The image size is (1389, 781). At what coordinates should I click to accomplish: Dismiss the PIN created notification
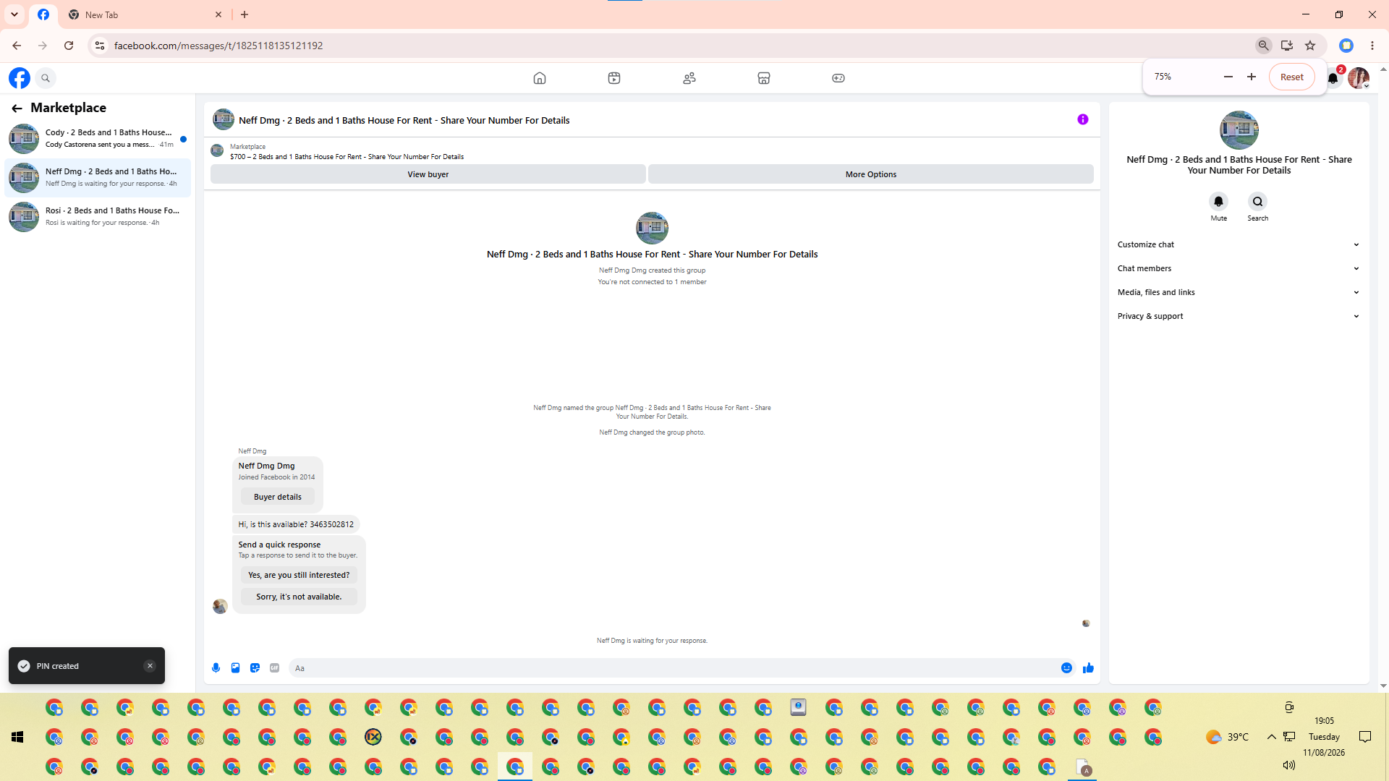[x=150, y=666]
